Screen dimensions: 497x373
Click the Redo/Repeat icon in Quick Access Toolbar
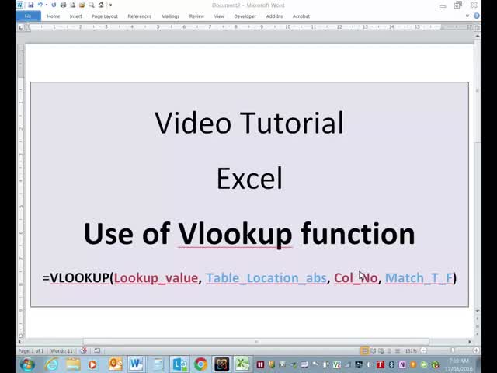(x=54, y=5)
